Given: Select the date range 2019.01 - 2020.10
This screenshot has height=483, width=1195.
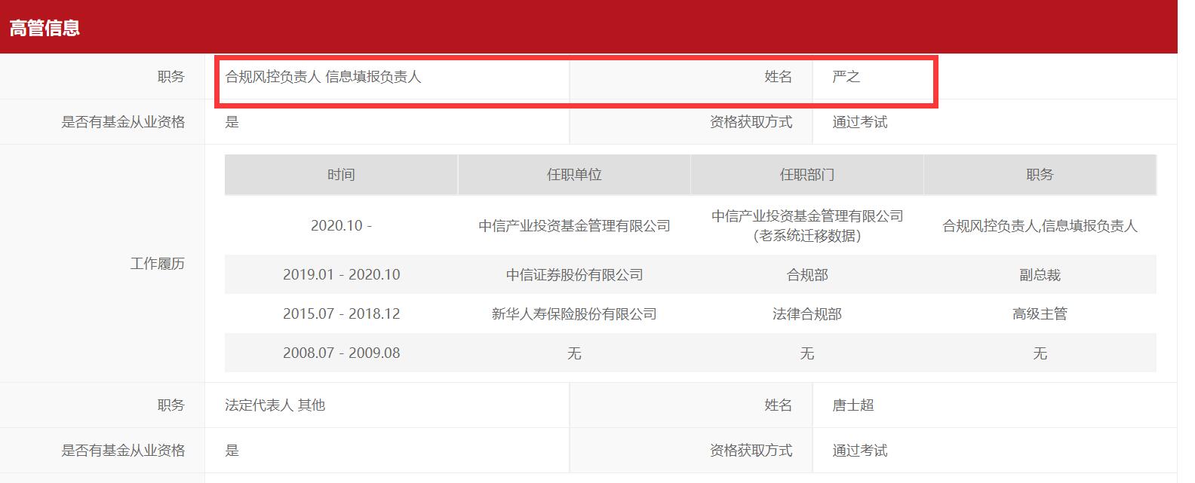Looking at the screenshot, I should click(x=341, y=275).
